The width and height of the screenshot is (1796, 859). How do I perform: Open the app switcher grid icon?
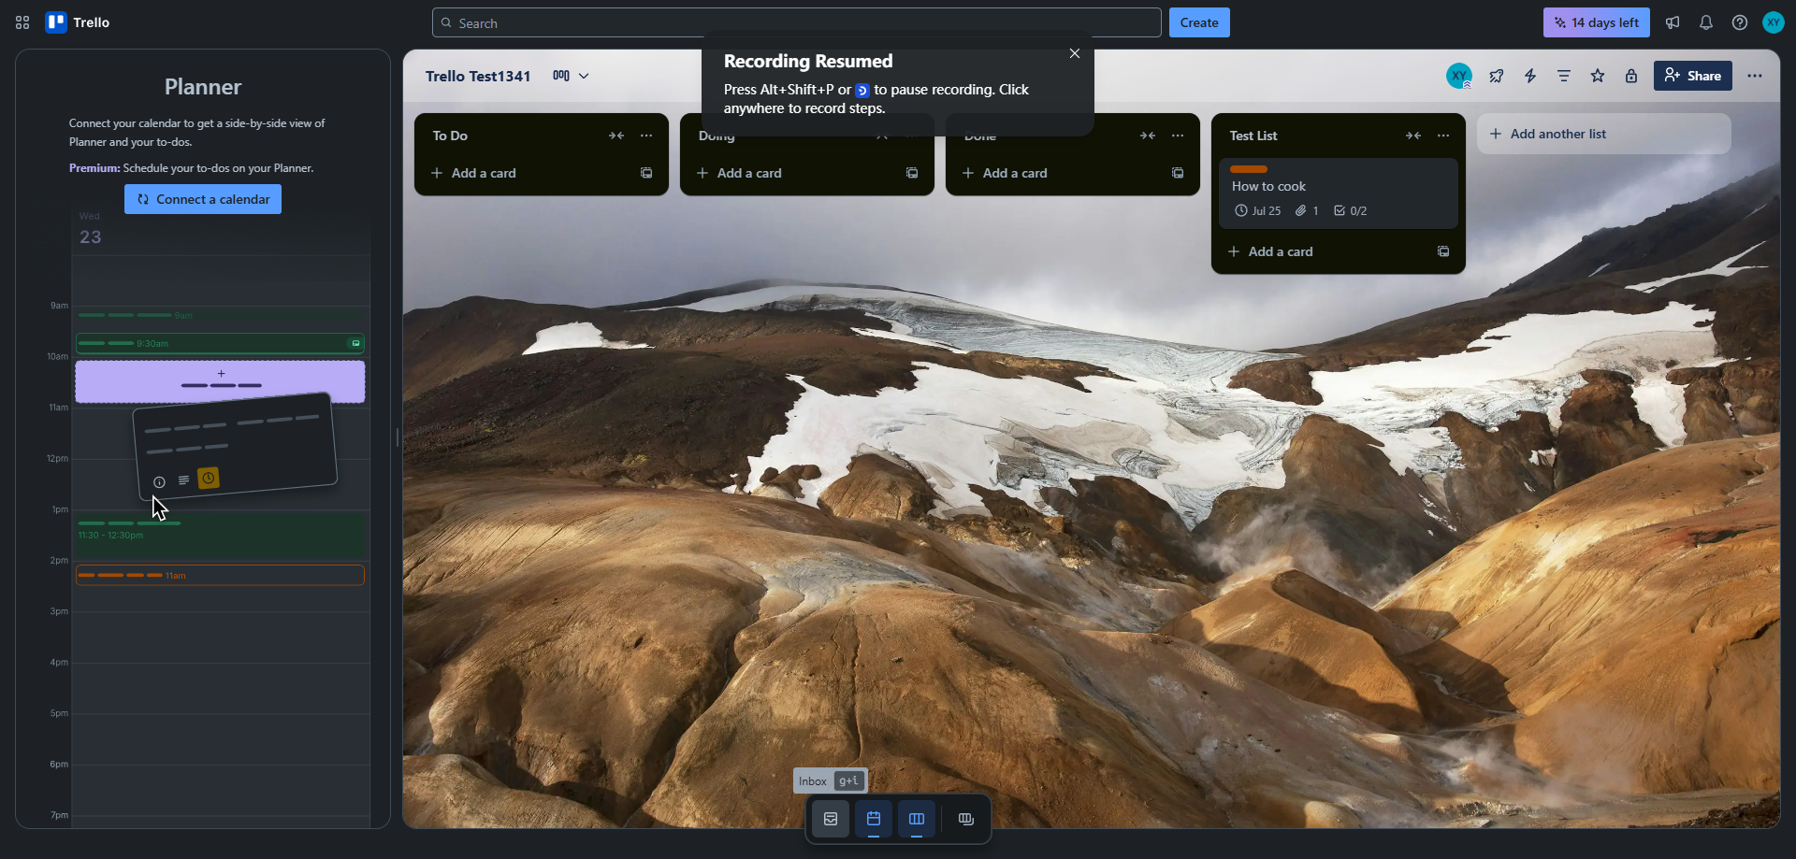pyautogui.click(x=22, y=22)
